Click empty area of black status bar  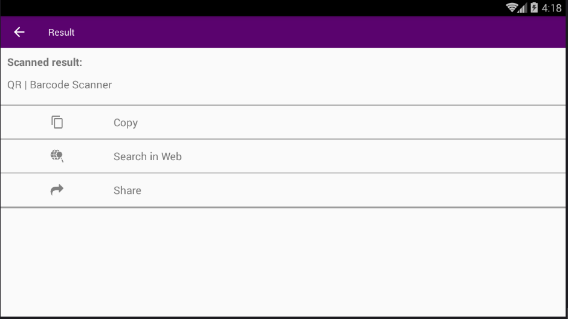pos(242,8)
